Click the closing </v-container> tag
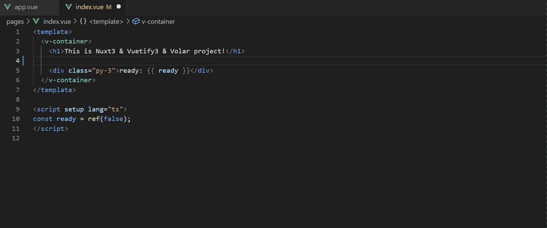 pyautogui.click(x=68, y=80)
